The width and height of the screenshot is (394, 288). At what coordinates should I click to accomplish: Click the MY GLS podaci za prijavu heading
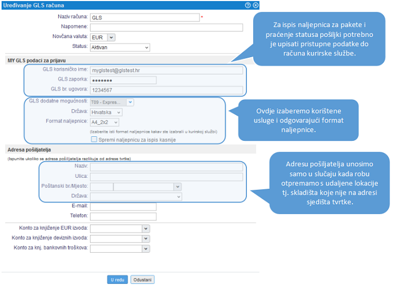point(37,61)
